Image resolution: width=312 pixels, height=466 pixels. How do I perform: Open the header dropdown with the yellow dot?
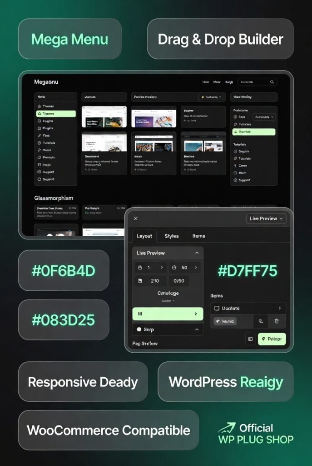click(x=212, y=97)
